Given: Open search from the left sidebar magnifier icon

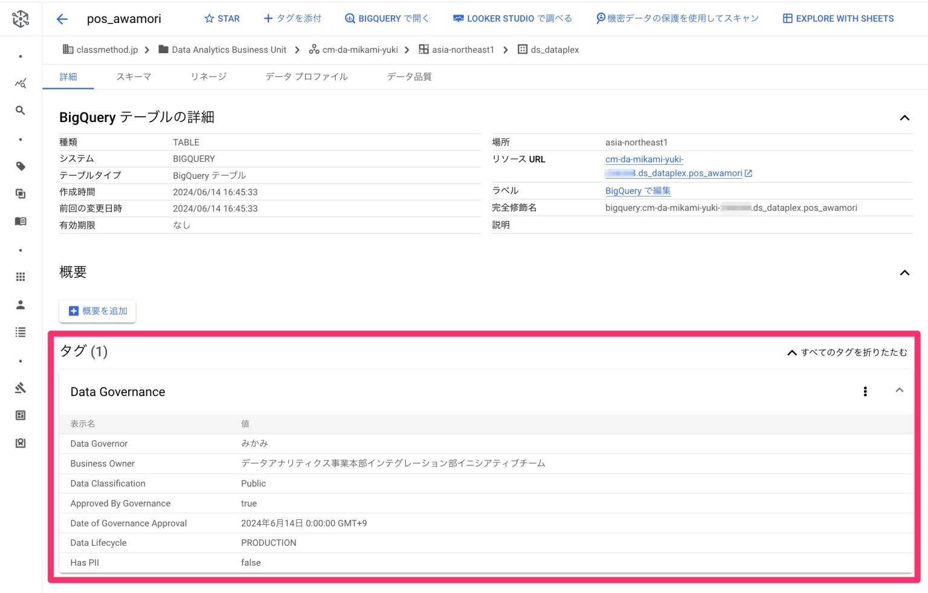Looking at the screenshot, I should tap(20, 111).
